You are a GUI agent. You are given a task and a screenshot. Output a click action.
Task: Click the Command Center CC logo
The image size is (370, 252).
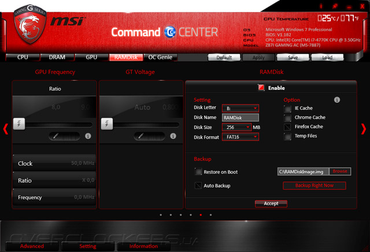(170, 32)
